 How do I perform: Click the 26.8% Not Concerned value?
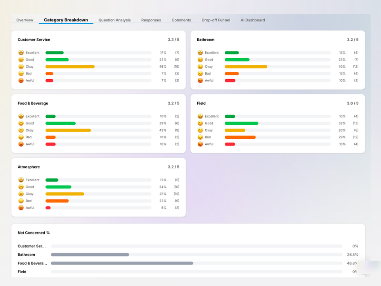(352, 255)
